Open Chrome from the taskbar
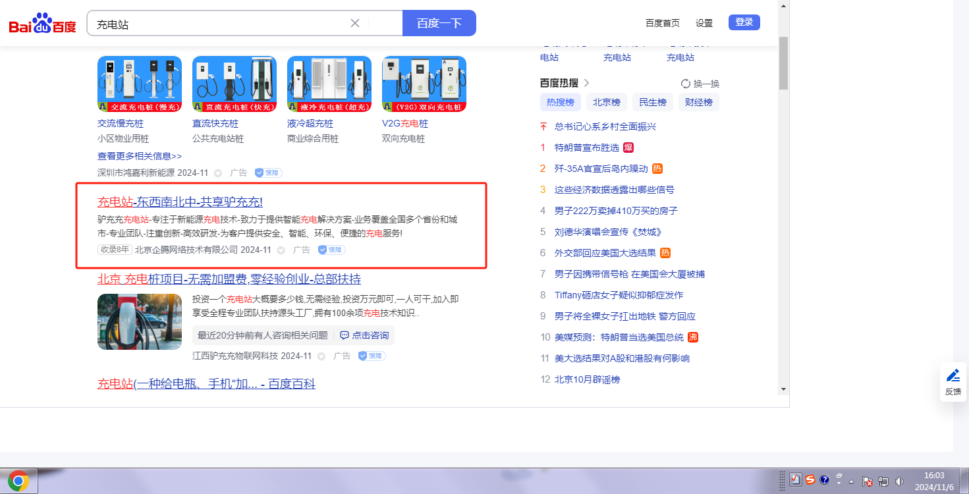This screenshot has height=494, width=969. tap(18, 481)
